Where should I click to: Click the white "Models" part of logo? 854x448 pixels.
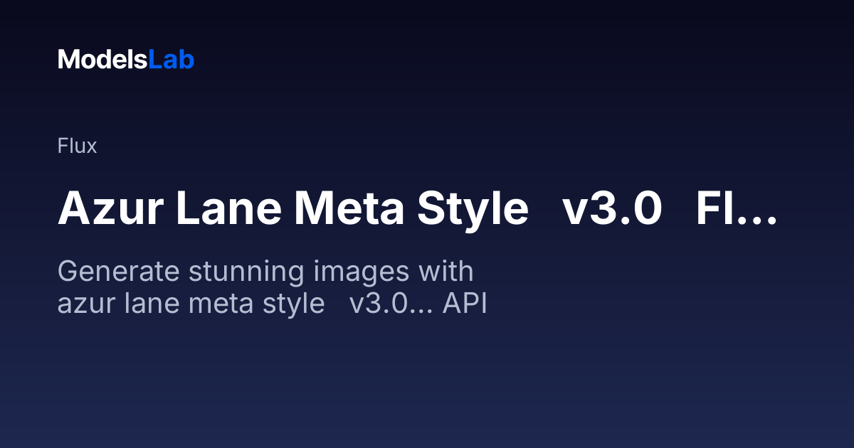[x=102, y=60]
